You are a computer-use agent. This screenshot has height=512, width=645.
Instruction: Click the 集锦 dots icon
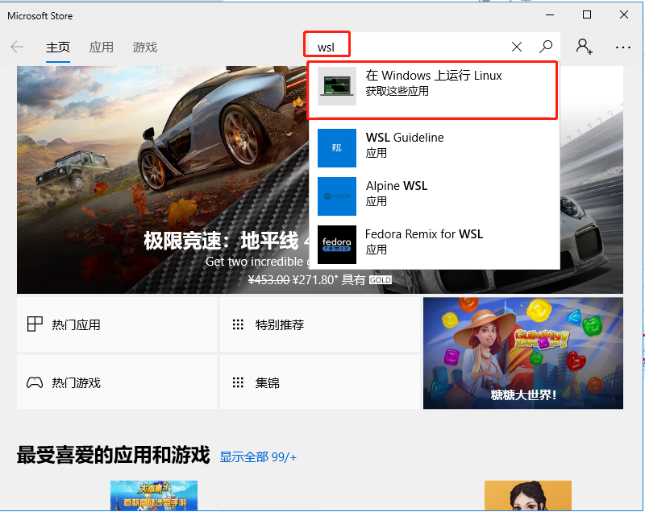(238, 382)
